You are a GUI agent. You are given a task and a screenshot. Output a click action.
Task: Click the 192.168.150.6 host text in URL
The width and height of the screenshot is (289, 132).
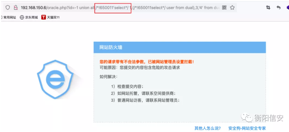[x=33, y=8]
